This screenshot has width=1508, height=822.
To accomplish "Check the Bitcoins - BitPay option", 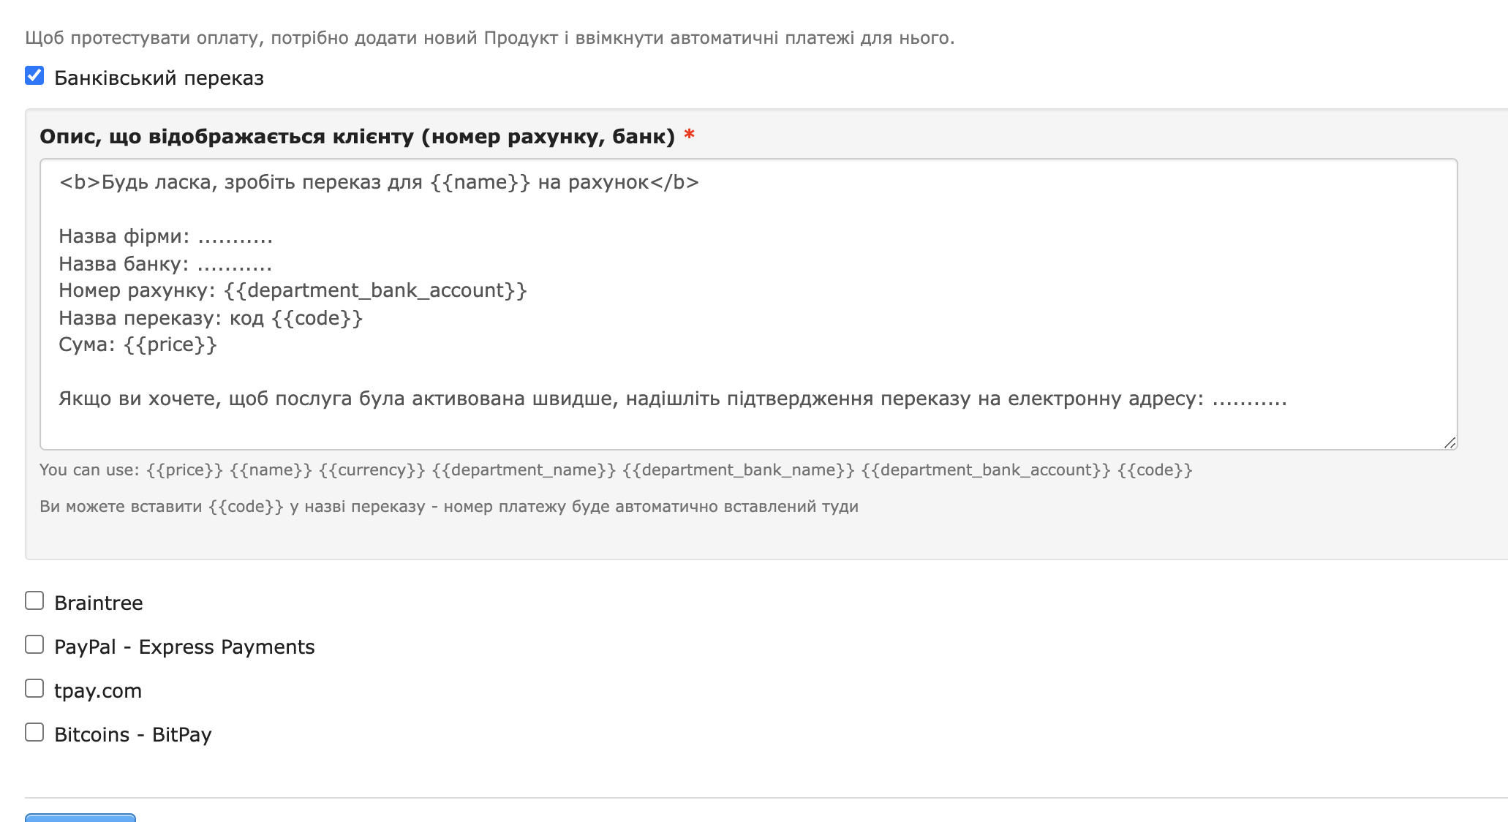I will [x=34, y=733].
